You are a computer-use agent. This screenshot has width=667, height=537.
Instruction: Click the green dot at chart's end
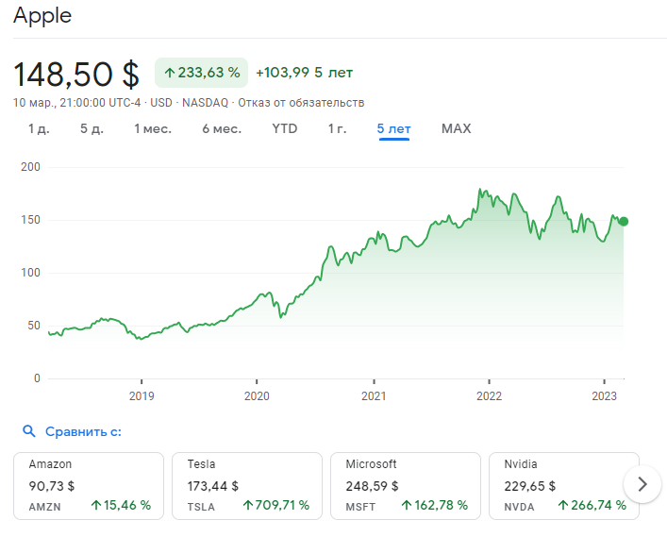(623, 222)
